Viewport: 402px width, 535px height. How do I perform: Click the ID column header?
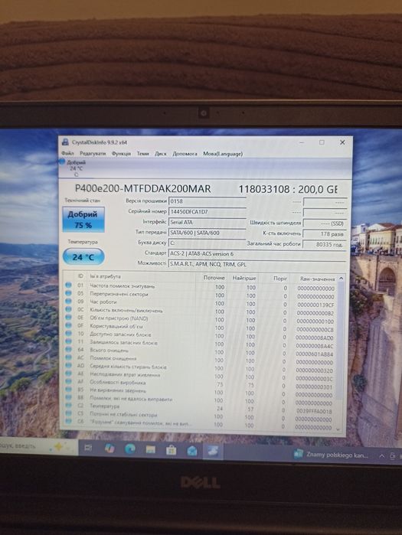coord(80,276)
